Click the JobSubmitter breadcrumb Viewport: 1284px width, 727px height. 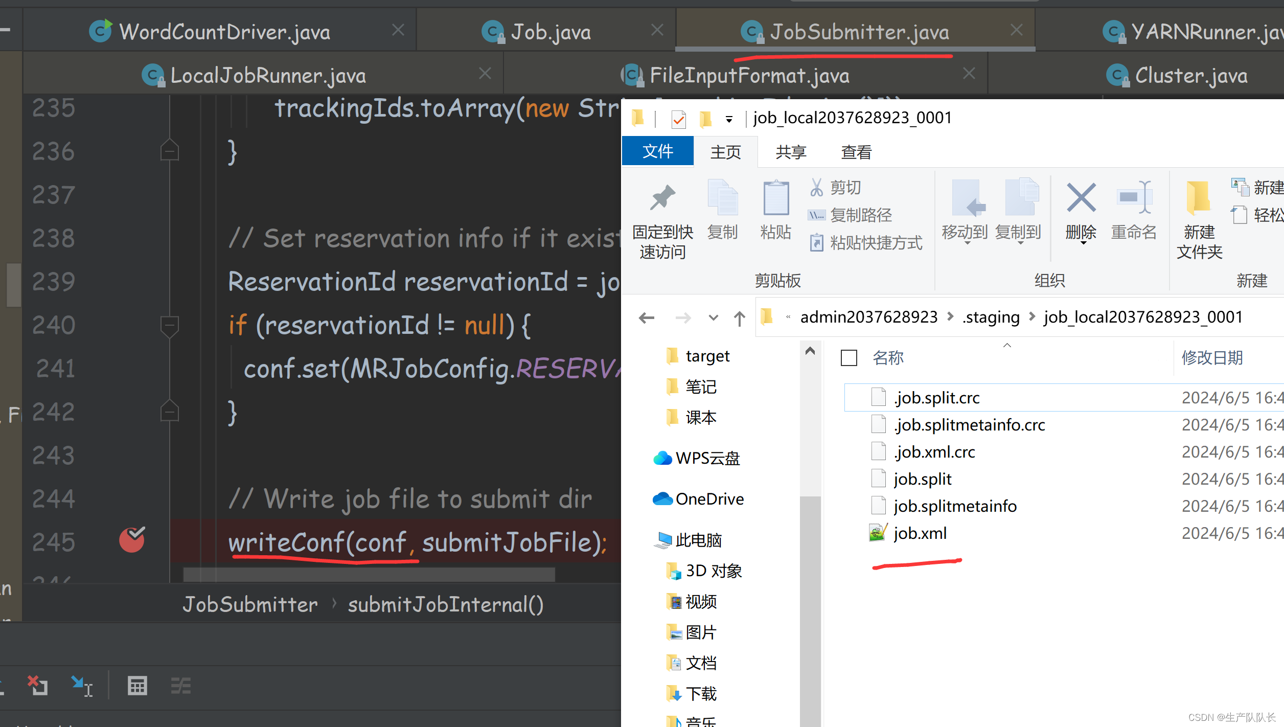pos(250,605)
